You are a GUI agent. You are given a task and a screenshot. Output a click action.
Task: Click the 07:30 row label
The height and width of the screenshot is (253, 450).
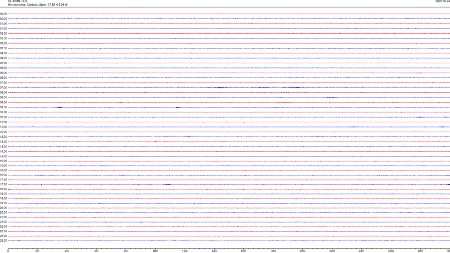pyautogui.click(x=3, y=88)
